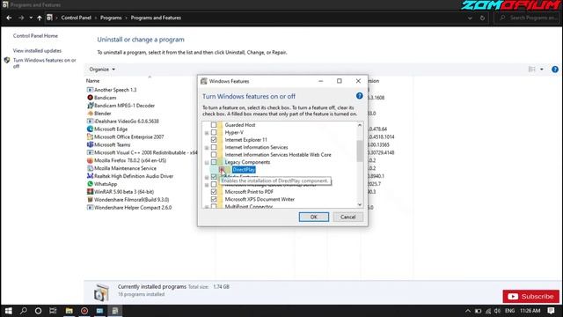Viewport: 563px width, 317px height.
Task: Toggle the Guarded Host checkbox
Action: (x=214, y=125)
